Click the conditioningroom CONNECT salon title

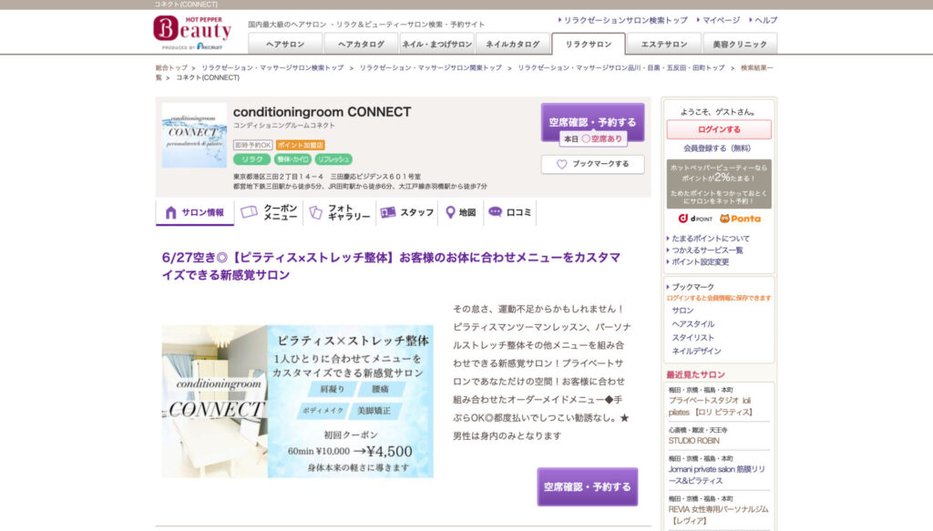[x=322, y=112]
